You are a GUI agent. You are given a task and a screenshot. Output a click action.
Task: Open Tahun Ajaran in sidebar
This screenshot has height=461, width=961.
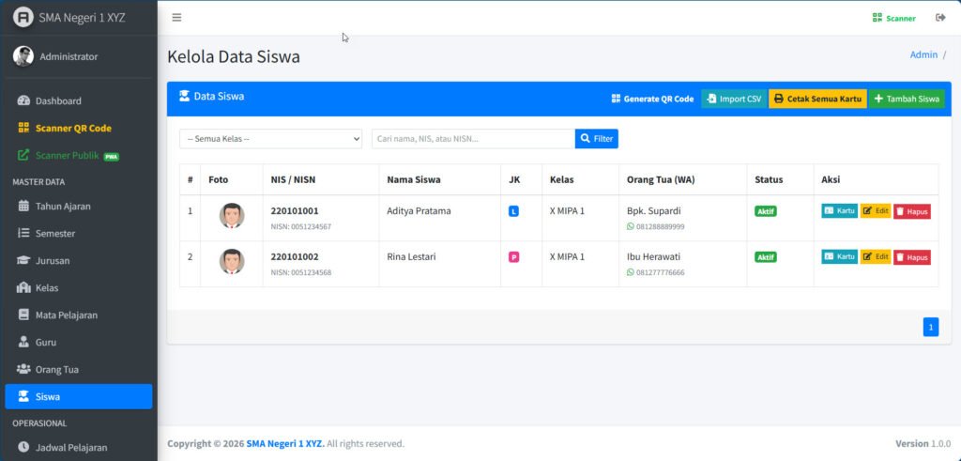(x=79, y=206)
